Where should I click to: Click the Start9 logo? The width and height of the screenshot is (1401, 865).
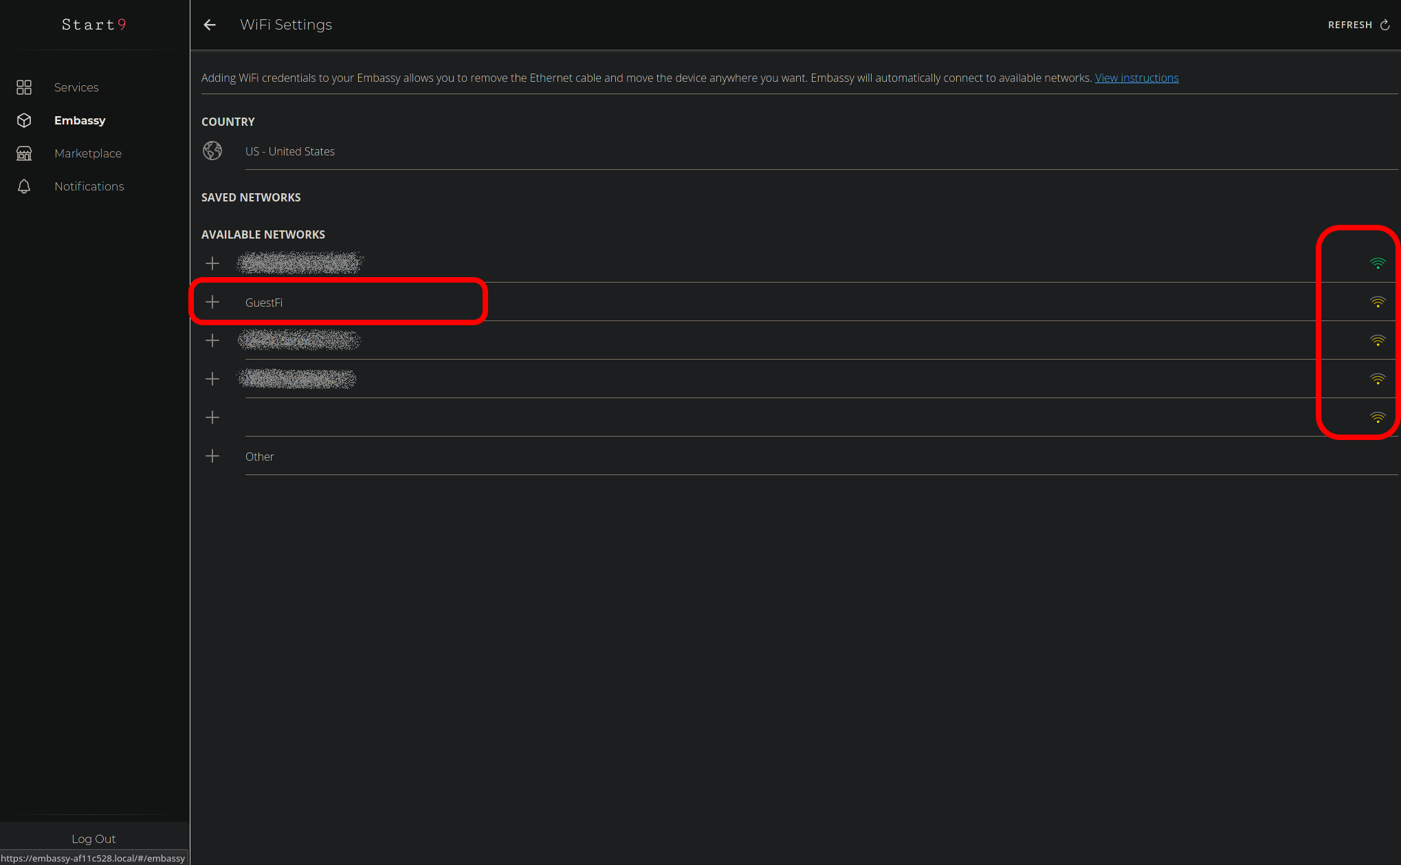(x=94, y=25)
